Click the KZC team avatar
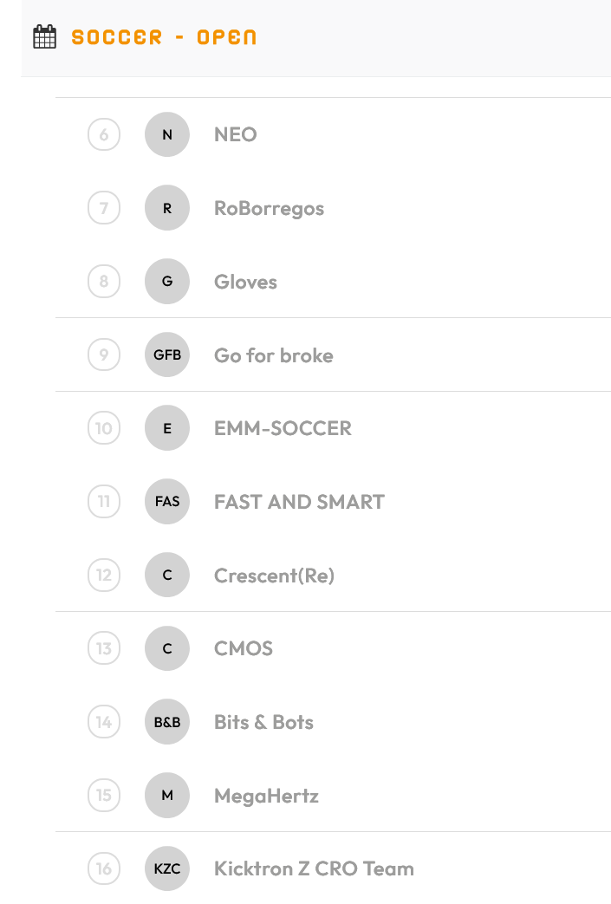Viewport: 611px width, 904px height. (x=167, y=868)
